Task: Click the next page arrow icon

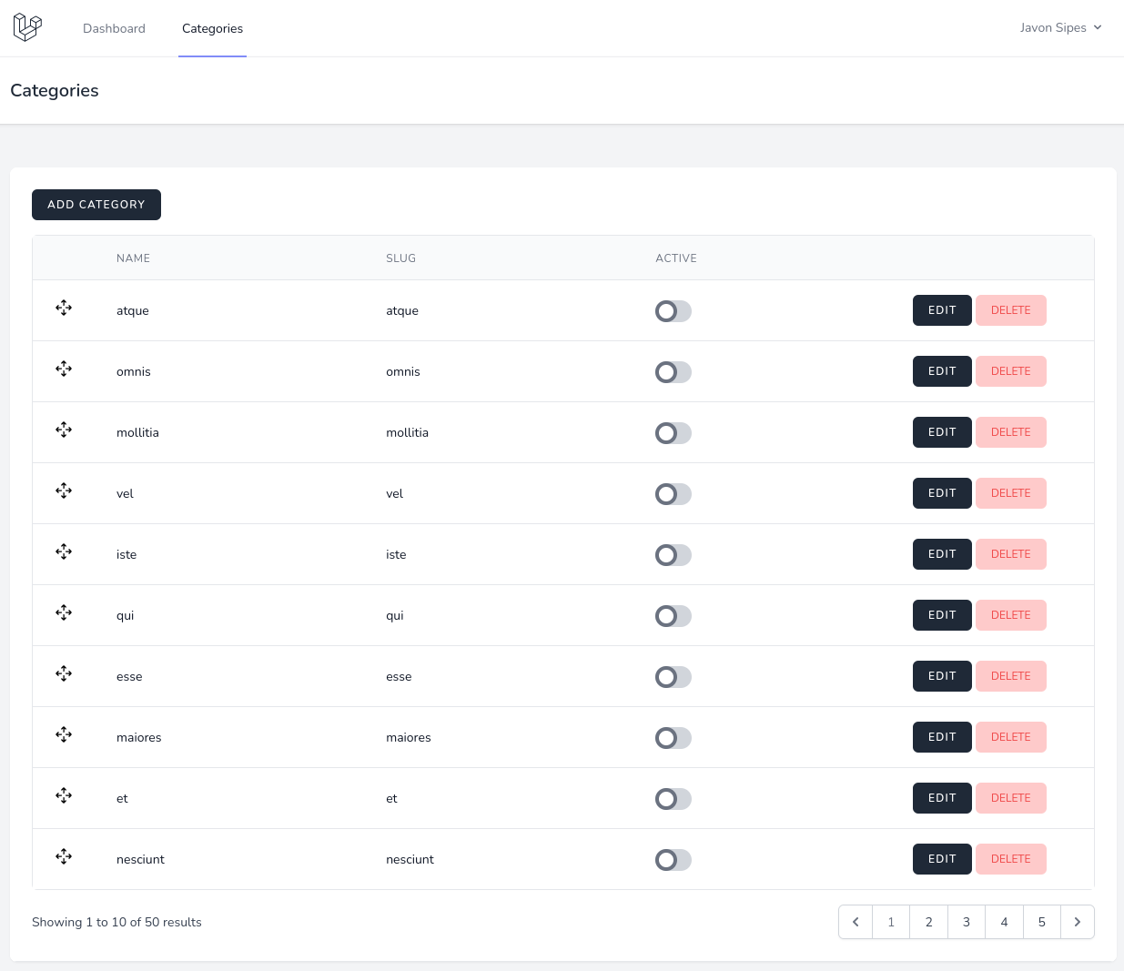Action: [x=1078, y=922]
